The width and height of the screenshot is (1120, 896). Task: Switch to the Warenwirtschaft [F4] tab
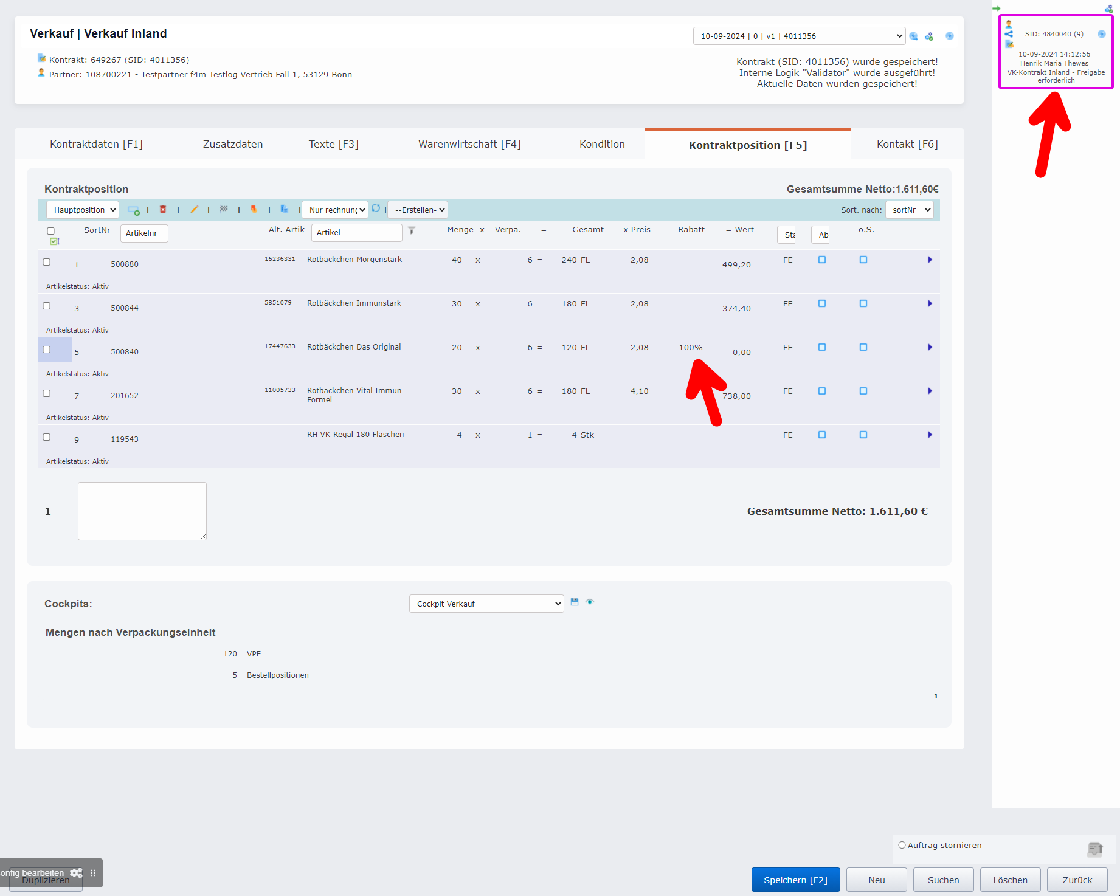(x=469, y=144)
